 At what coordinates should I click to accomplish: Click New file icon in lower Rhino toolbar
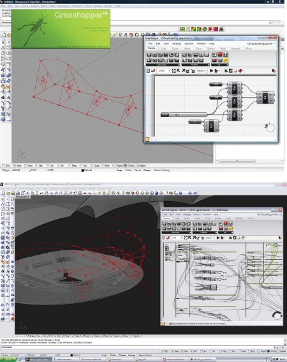(3, 193)
